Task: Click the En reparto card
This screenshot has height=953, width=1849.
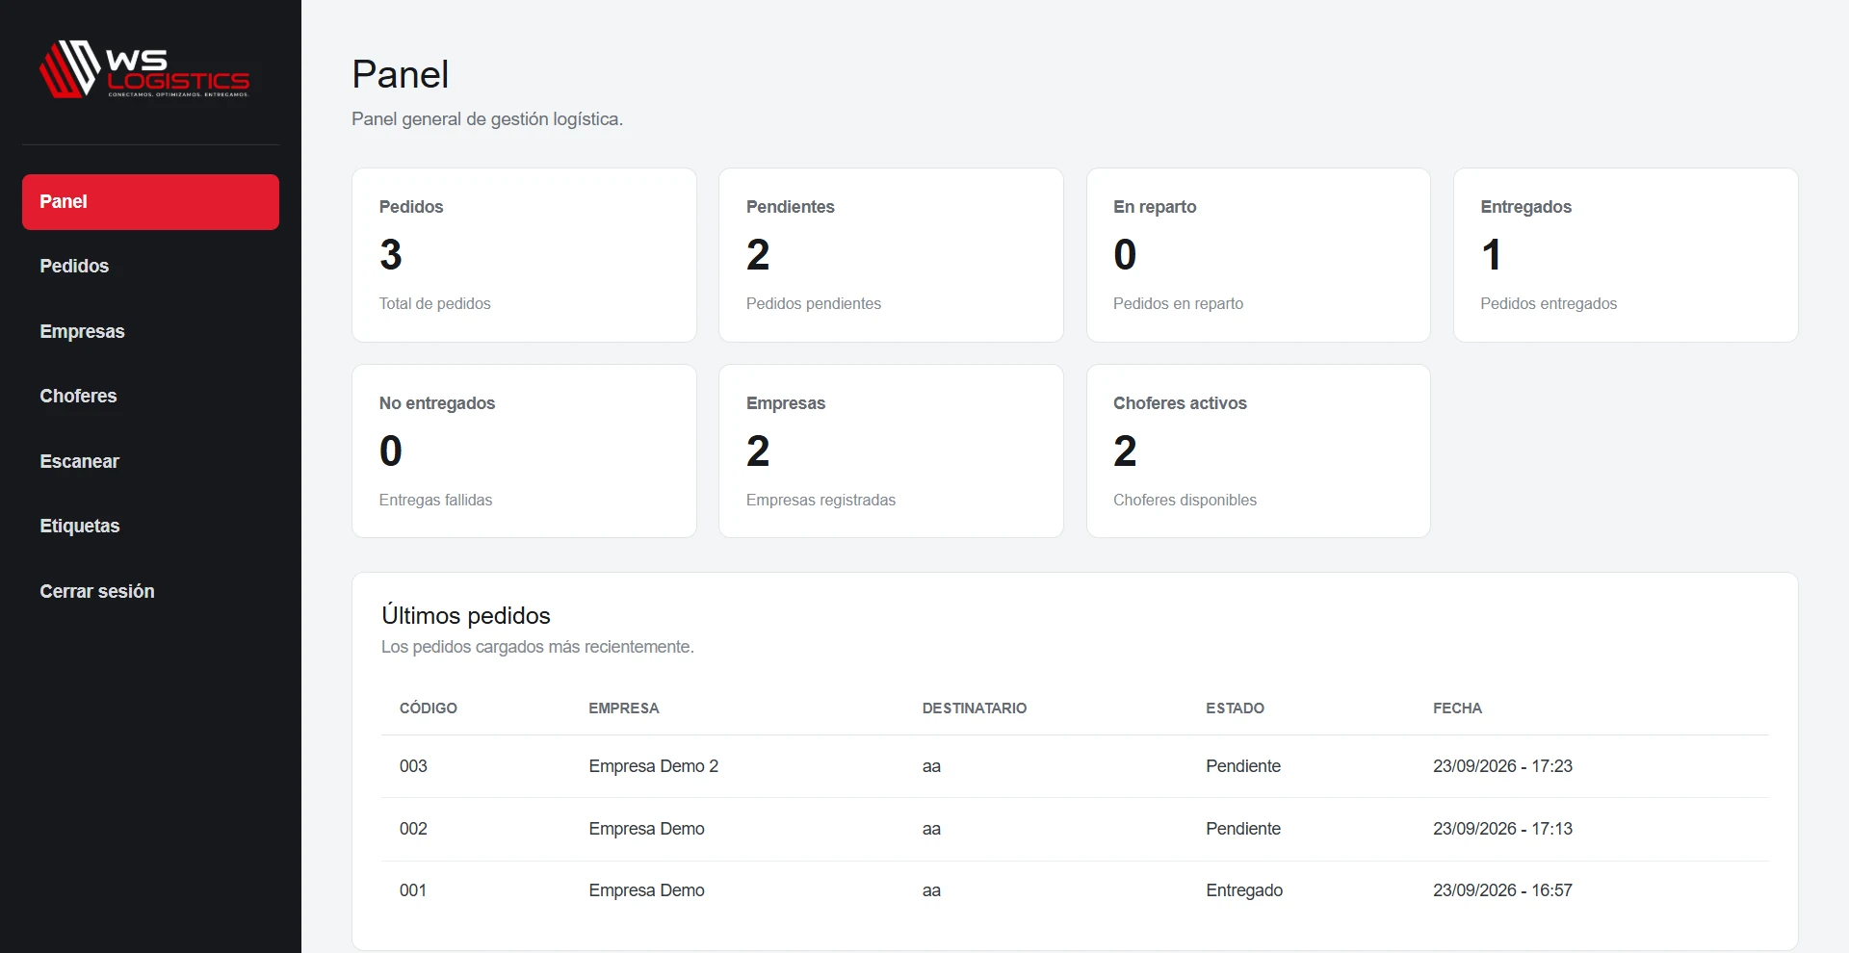Action: 1258,255
